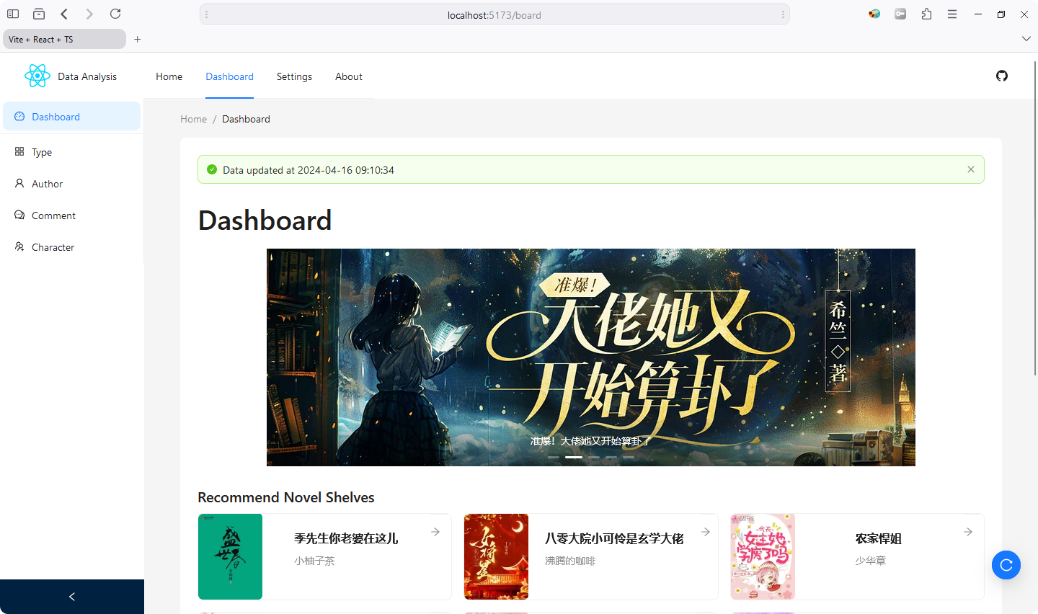Image resolution: width=1038 pixels, height=614 pixels.
Task: Click the Type sidebar grid icon
Action: point(19,151)
